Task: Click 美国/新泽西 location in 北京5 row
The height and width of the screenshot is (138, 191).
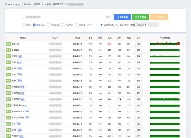Action: (77, 130)
